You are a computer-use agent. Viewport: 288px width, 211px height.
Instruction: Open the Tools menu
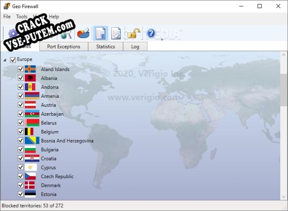[x=22, y=17]
